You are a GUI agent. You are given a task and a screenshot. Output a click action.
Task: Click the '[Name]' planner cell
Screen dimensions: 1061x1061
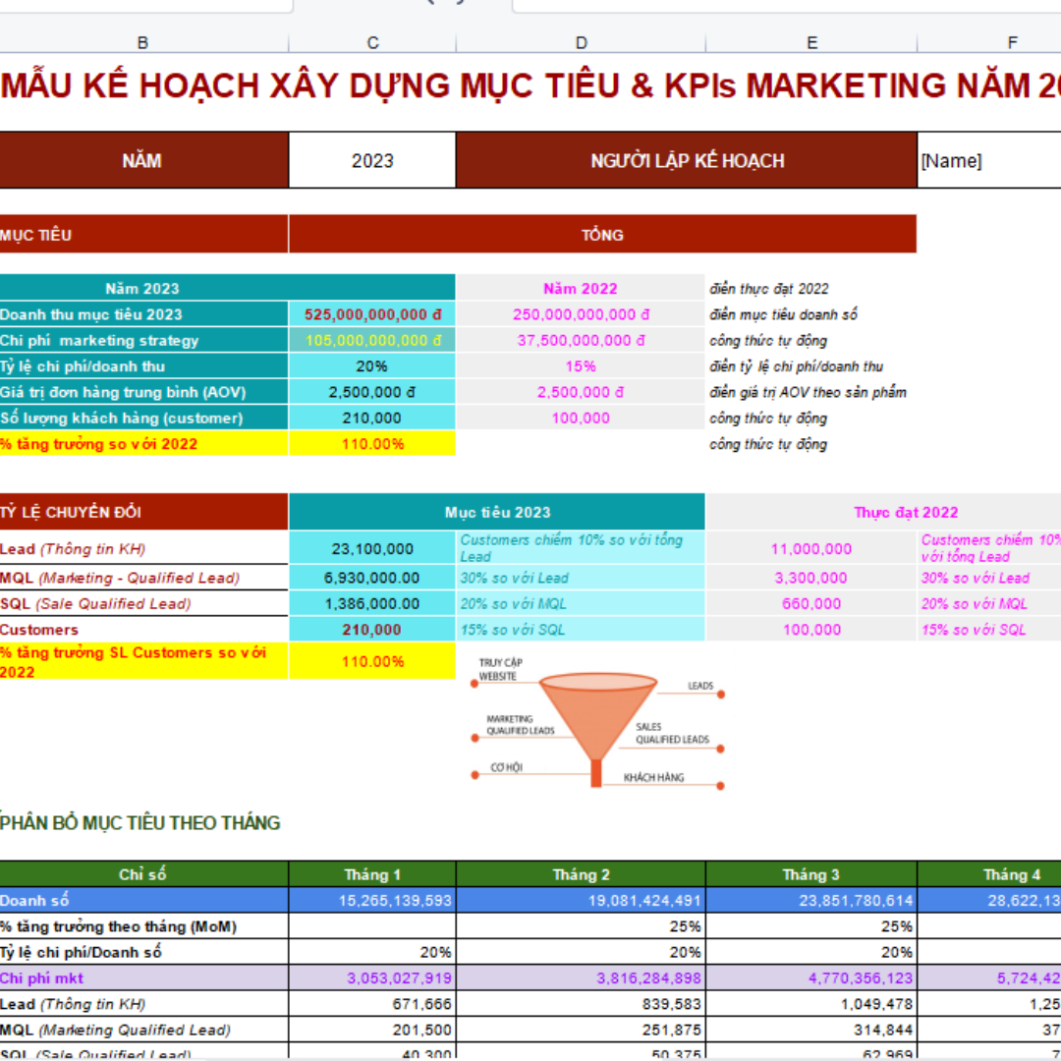989,160
